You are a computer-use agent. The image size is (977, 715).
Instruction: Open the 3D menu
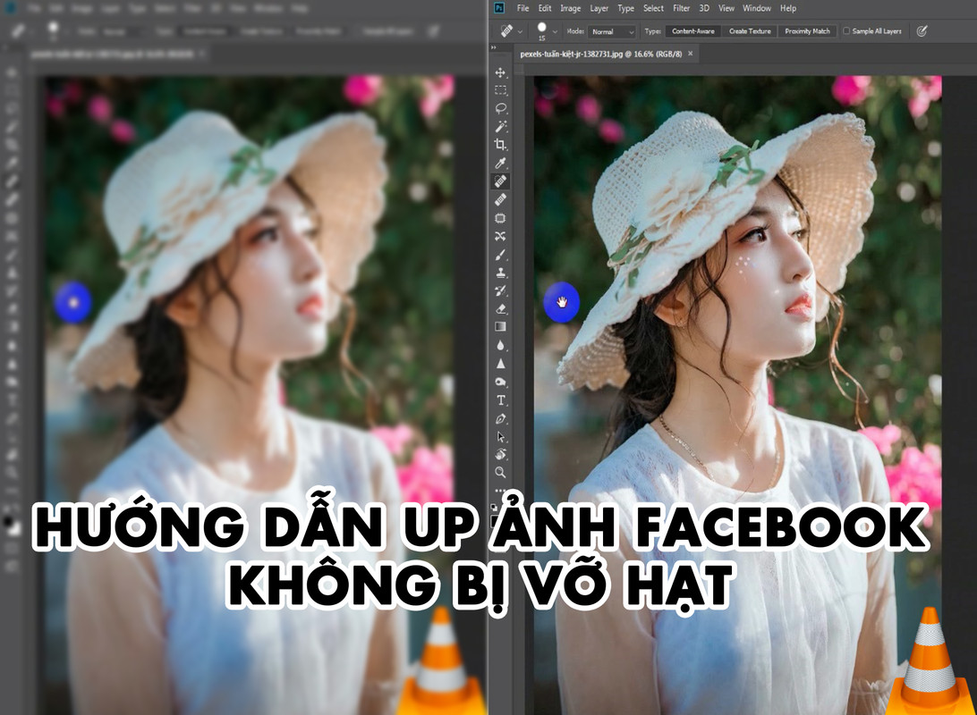point(704,8)
